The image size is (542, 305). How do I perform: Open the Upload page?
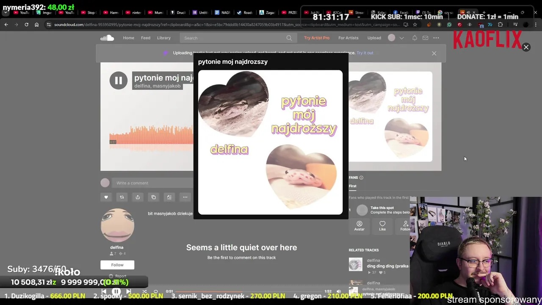pyautogui.click(x=374, y=38)
